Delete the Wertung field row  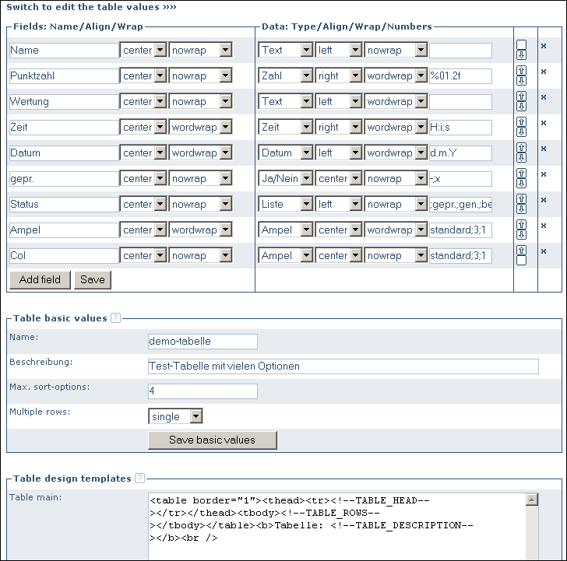(x=543, y=97)
